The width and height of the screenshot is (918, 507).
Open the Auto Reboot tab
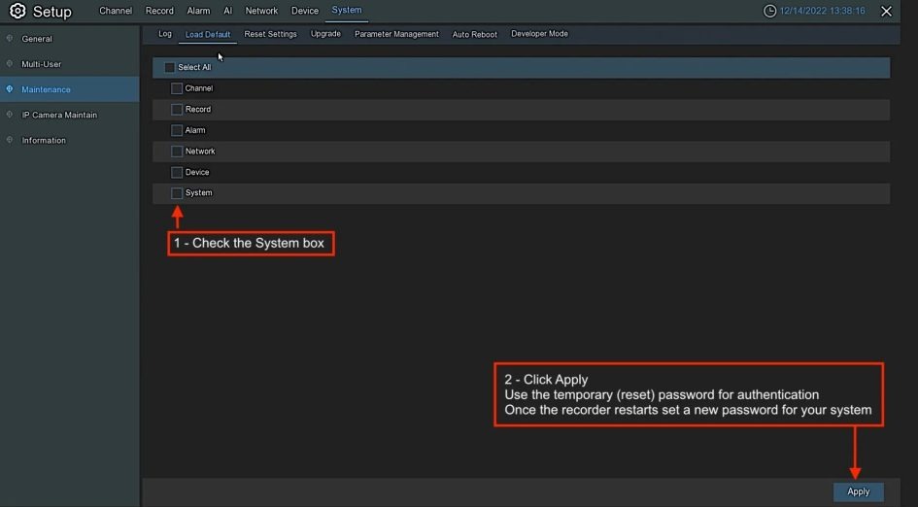coord(474,34)
